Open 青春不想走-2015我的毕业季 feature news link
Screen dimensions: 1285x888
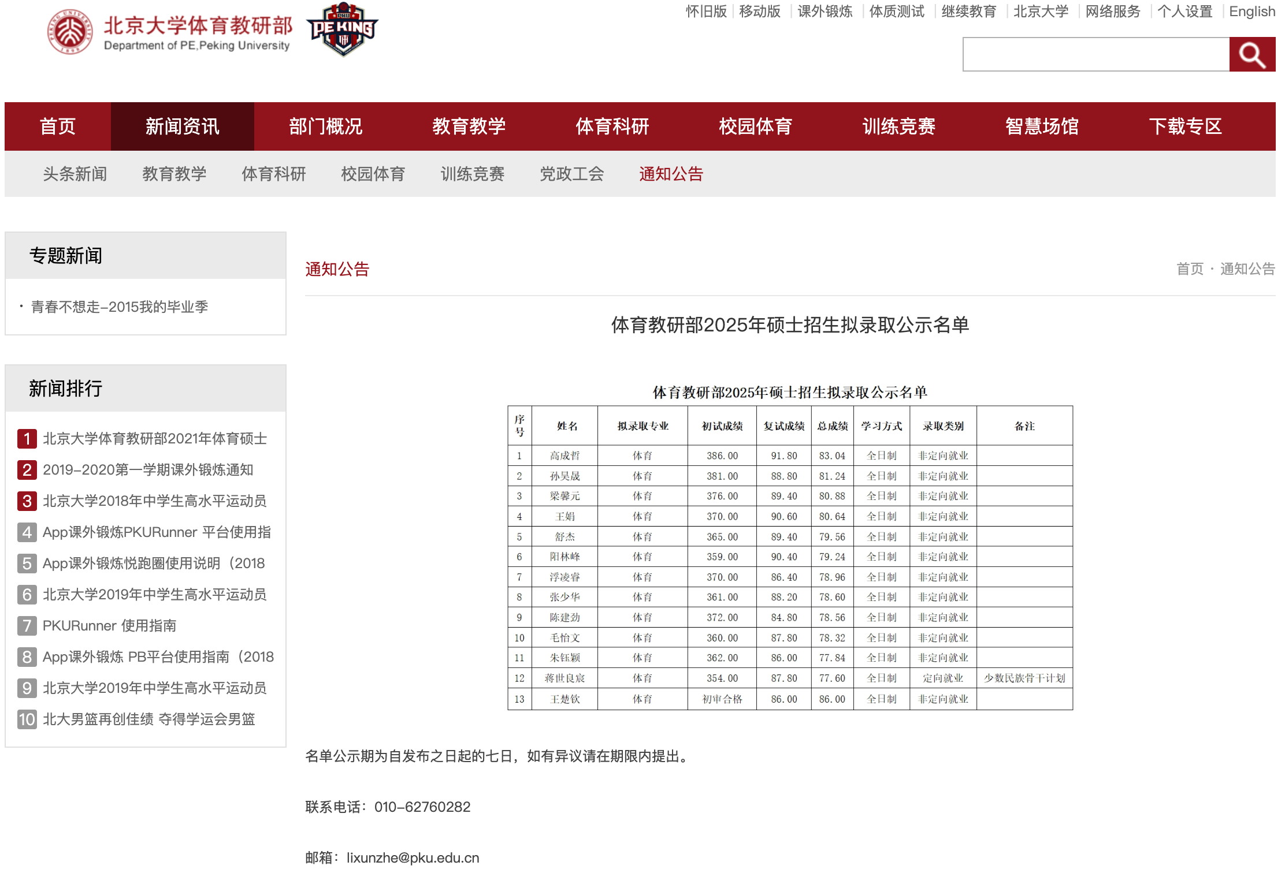(120, 307)
